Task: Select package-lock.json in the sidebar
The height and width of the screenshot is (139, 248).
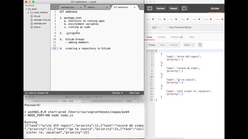Action: pyautogui.click(x=42, y=20)
